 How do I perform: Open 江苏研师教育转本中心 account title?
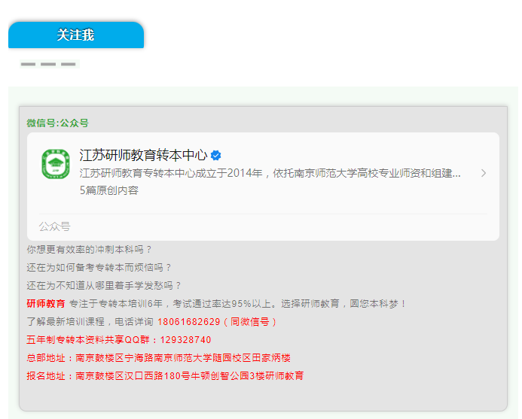click(x=143, y=155)
